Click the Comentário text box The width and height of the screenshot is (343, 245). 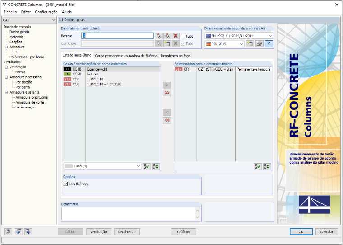tap(129, 214)
